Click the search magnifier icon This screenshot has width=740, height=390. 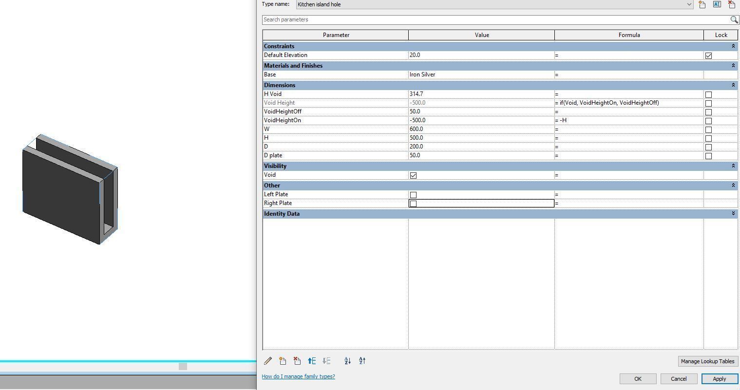point(734,19)
